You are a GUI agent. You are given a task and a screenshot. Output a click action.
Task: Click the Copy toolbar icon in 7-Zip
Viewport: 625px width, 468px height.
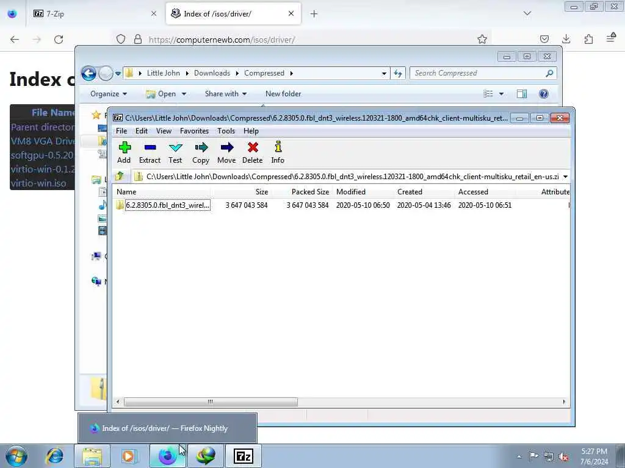[201, 153]
